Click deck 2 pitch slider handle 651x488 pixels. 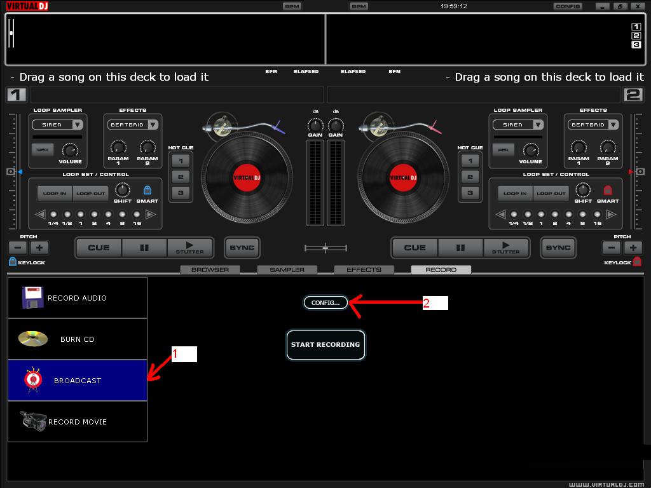(x=640, y=172)
